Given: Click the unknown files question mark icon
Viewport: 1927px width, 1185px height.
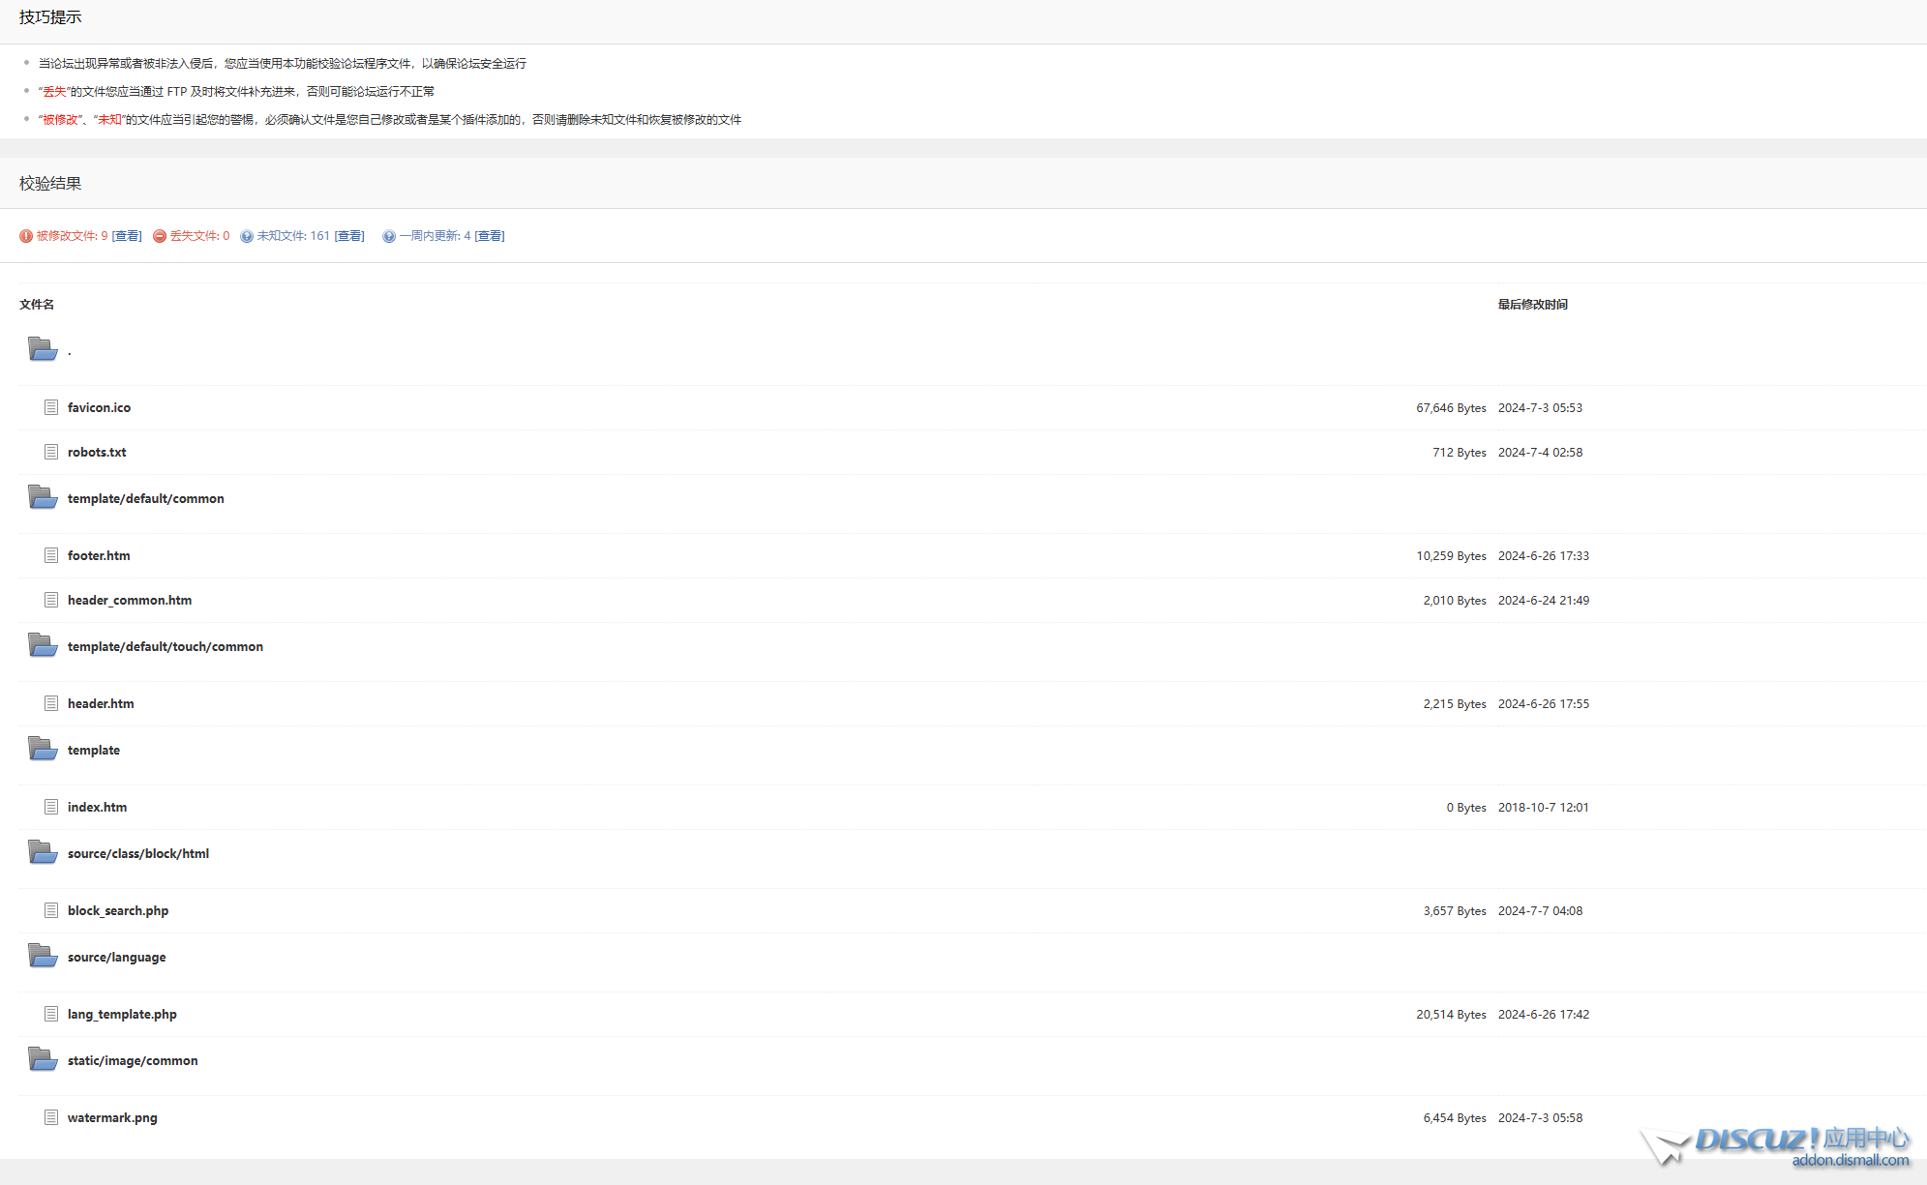Looking at the screenshot, I should point(247,236).
